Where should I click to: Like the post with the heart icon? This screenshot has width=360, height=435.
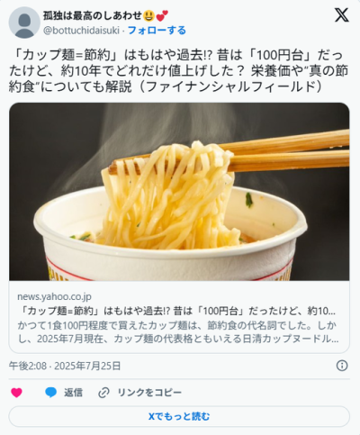click(x=16, y=393)
